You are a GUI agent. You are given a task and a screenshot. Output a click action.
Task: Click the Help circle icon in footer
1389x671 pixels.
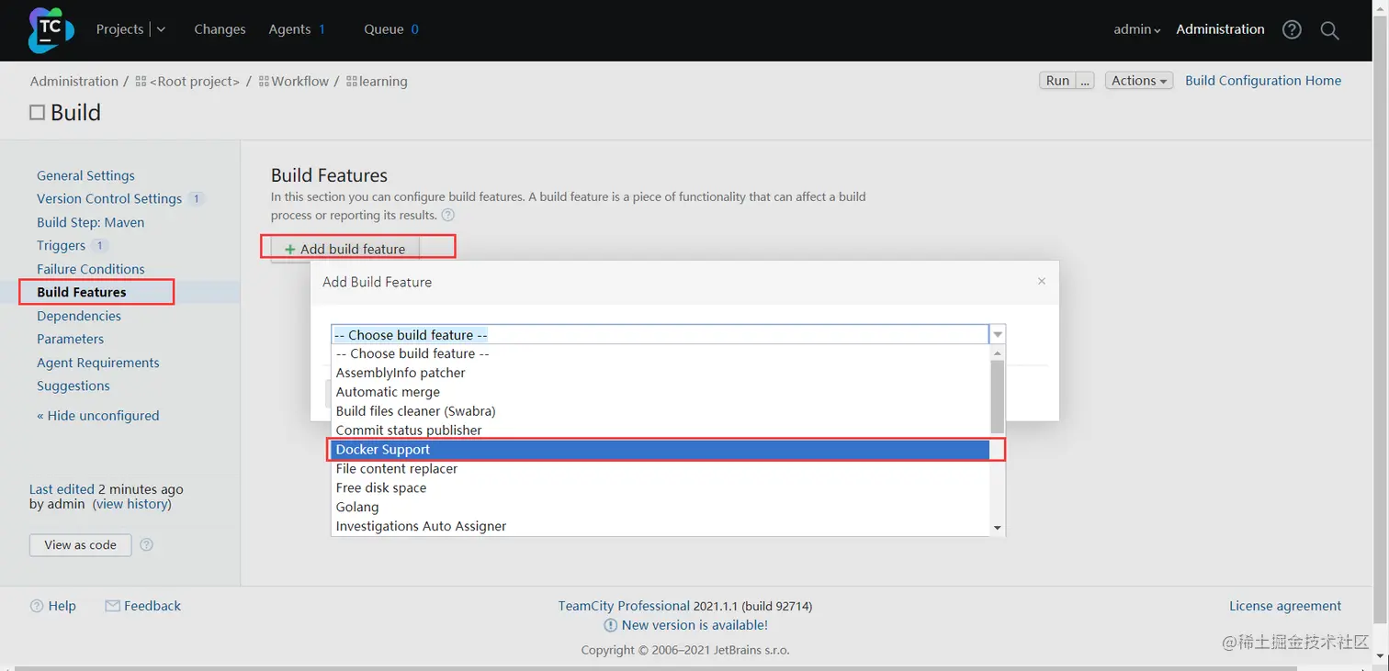click(37, 606)
